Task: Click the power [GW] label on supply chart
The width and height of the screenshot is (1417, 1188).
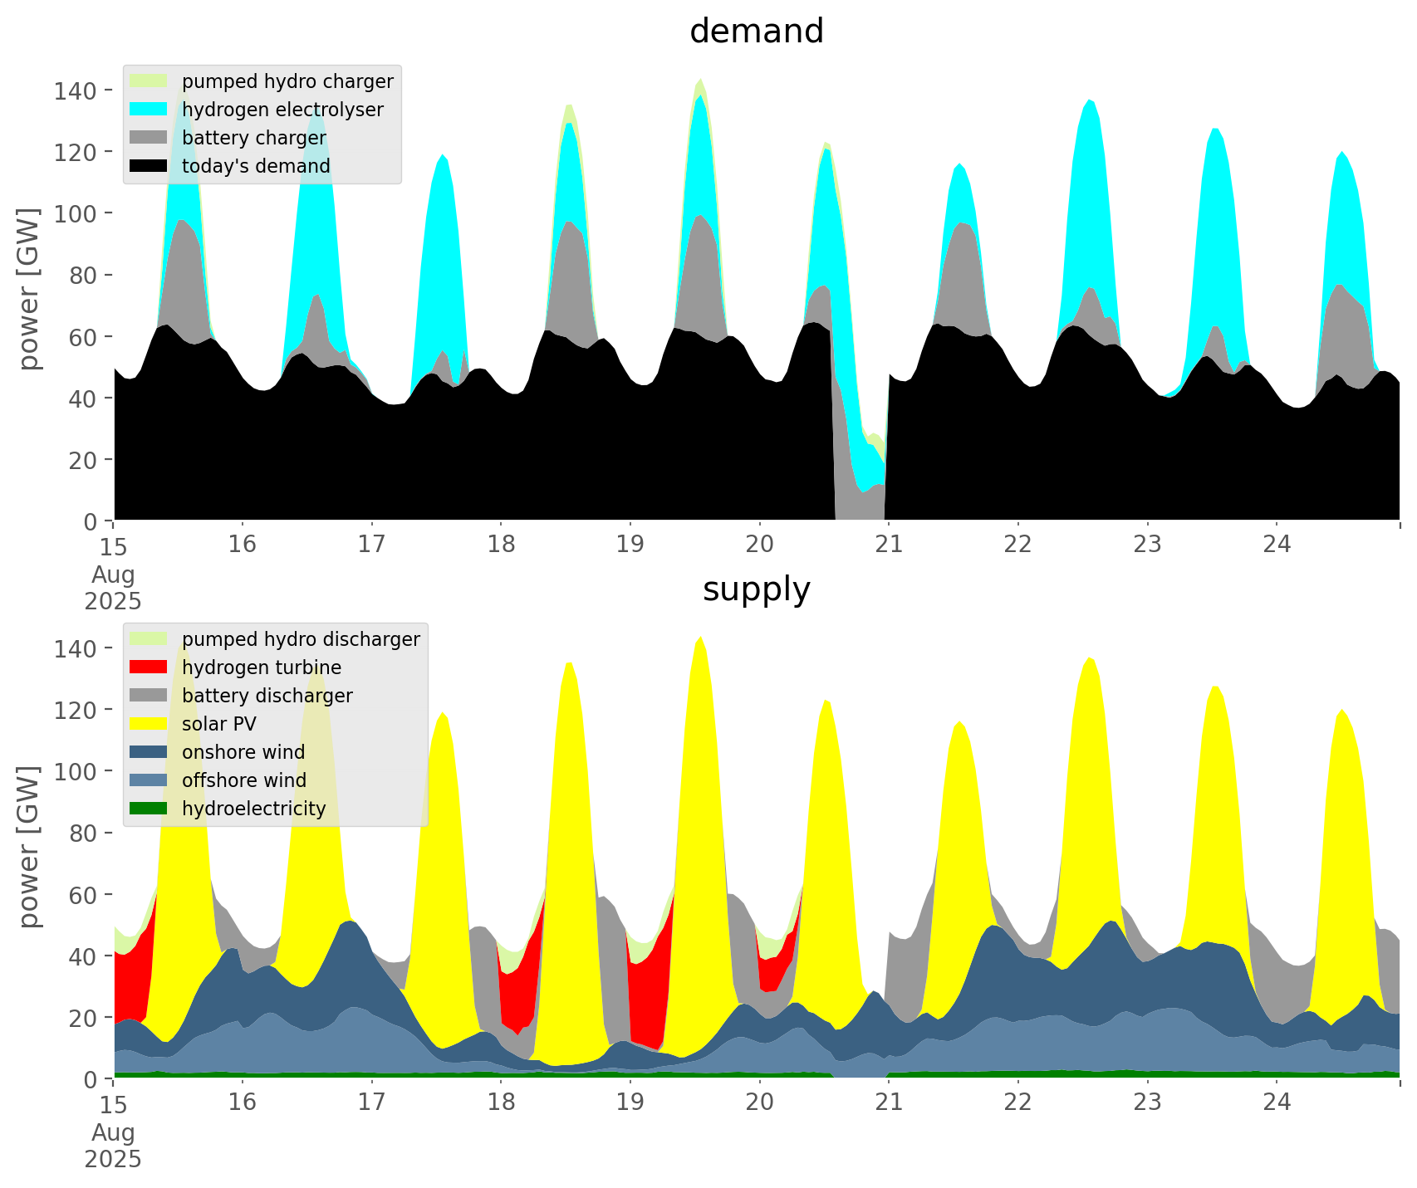Action: pos(29,847)
